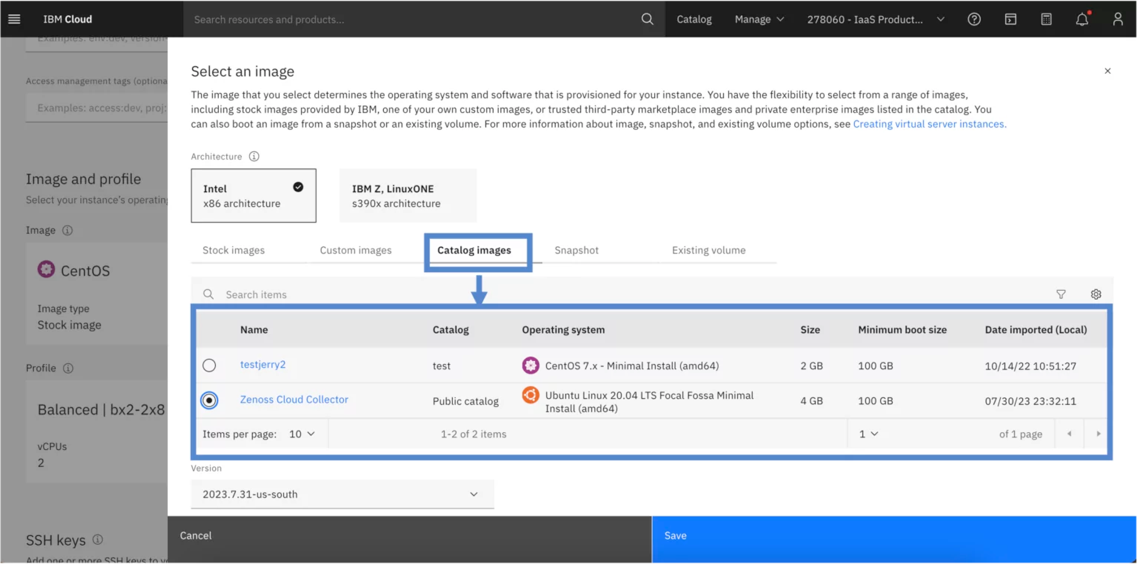Open the user profile avatar icon
This screenshot has width=1137, height=564.
[1118, 19]
